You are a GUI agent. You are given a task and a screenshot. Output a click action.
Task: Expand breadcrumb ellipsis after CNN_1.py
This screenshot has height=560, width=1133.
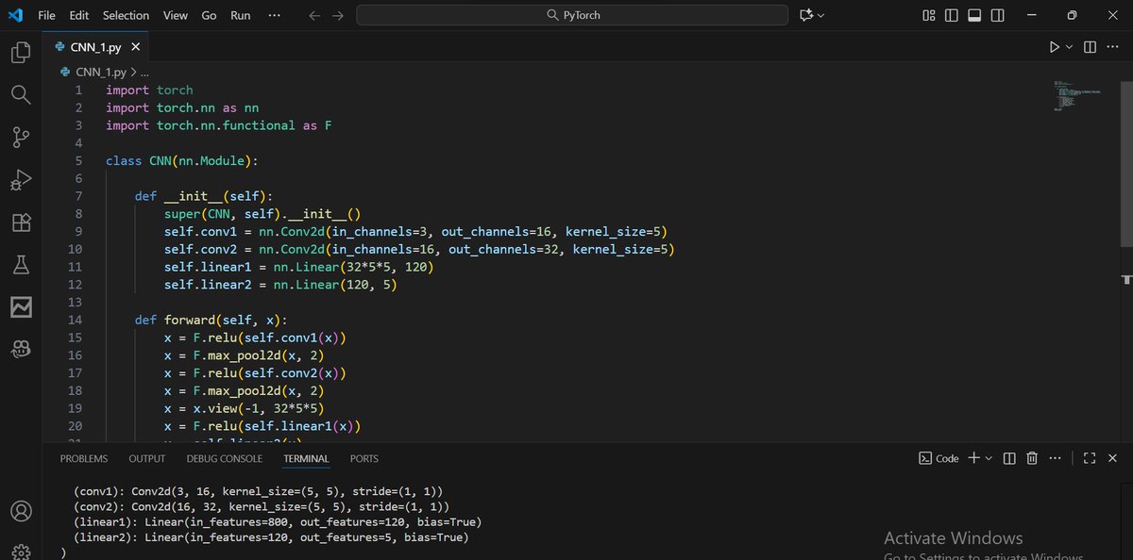[144, 72]
